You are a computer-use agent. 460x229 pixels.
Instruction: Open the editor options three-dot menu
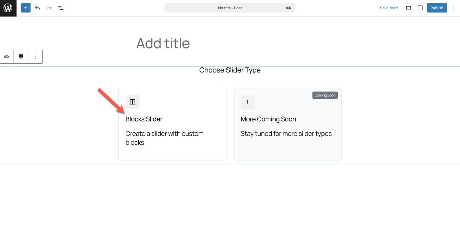pyautogui.click(x=454, y=8)
